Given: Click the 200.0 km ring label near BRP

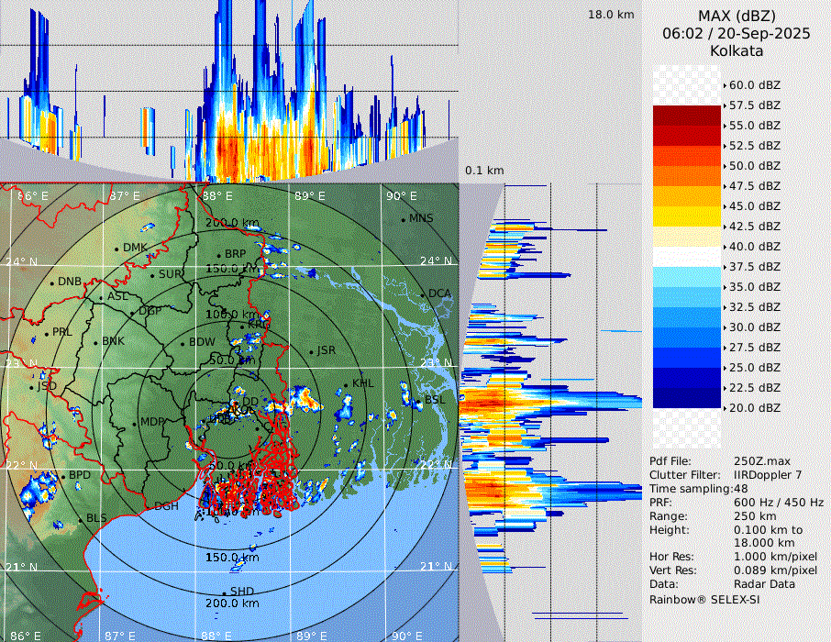Looking at the screenshot, I should coord(233,223).
